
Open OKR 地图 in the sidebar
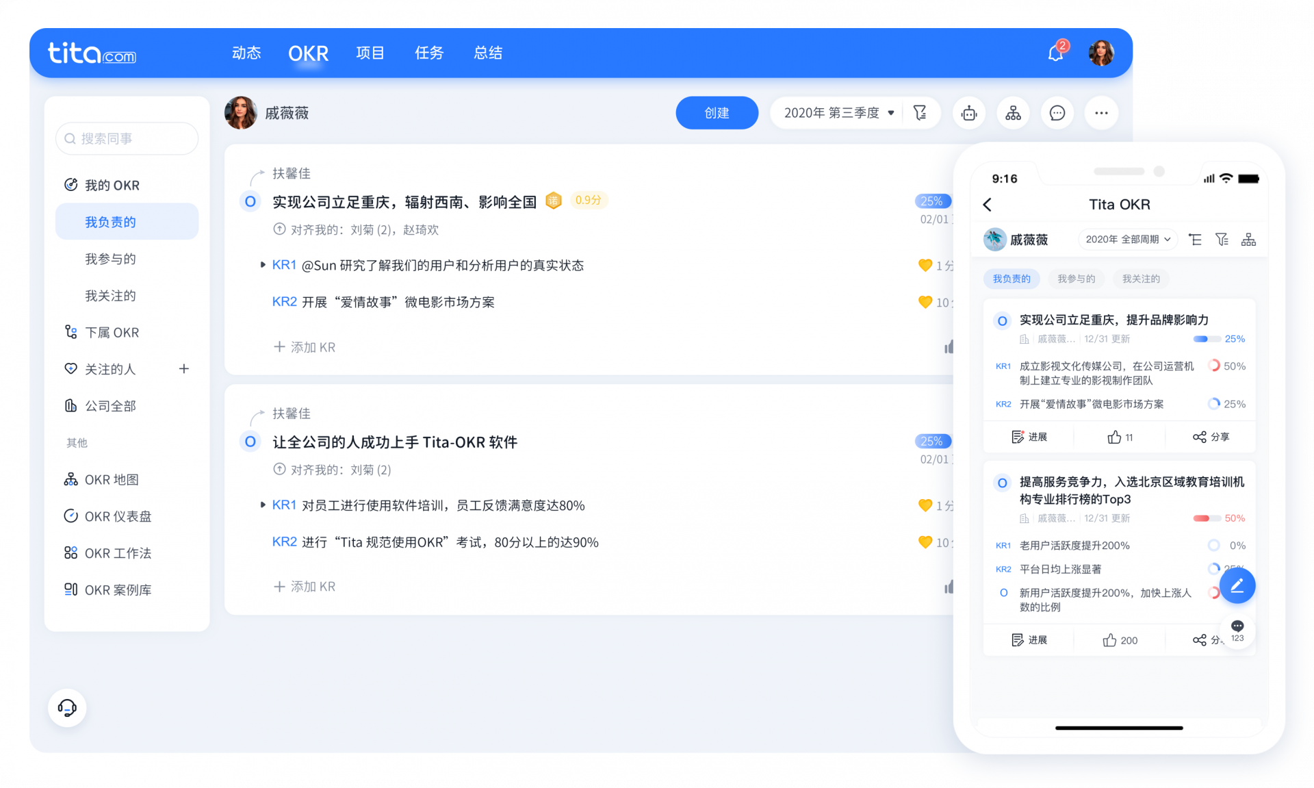102,479
